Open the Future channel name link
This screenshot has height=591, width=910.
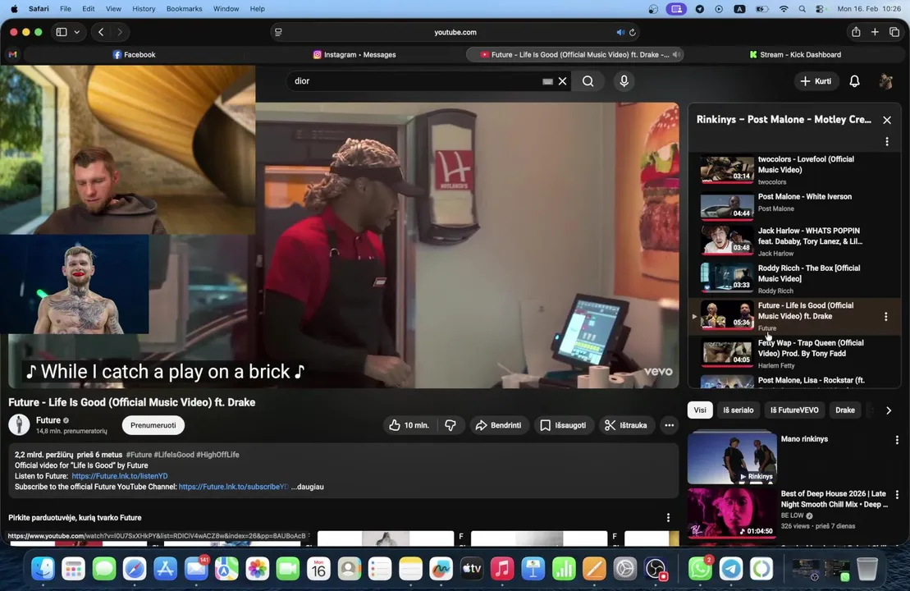click(48, 420)
